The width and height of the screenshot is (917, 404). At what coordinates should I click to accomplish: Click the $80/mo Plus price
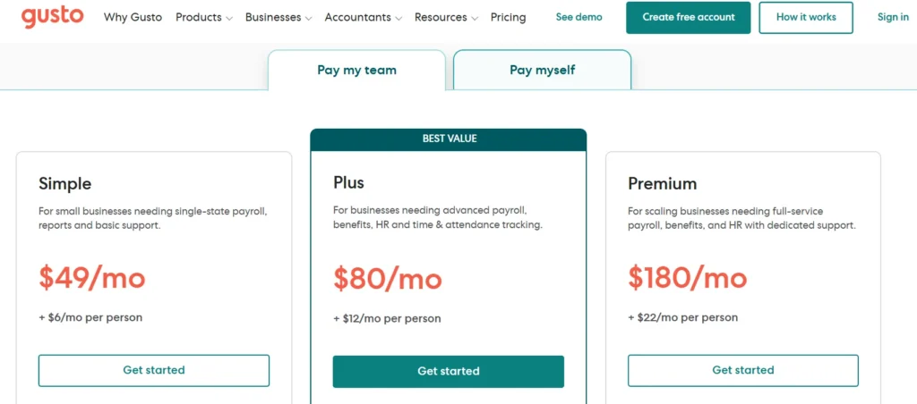388,278
